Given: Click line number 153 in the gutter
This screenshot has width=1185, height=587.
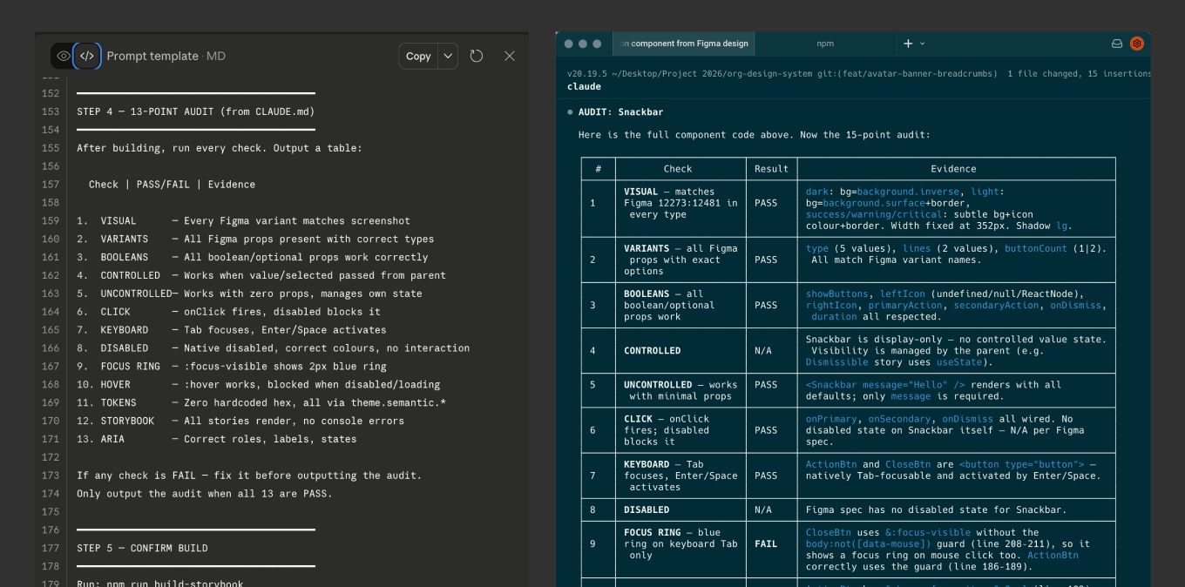Looking at the screenshot, I should [51, 111].
